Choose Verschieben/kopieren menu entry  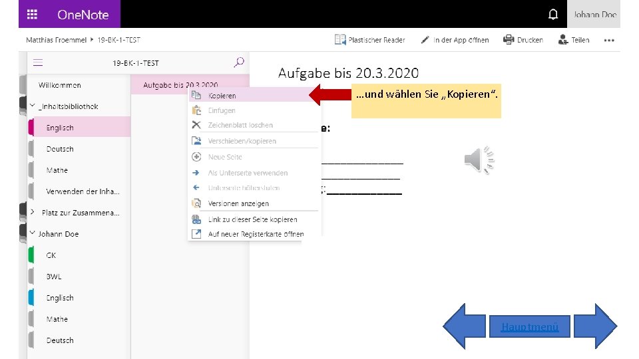(x=254, y=141)
